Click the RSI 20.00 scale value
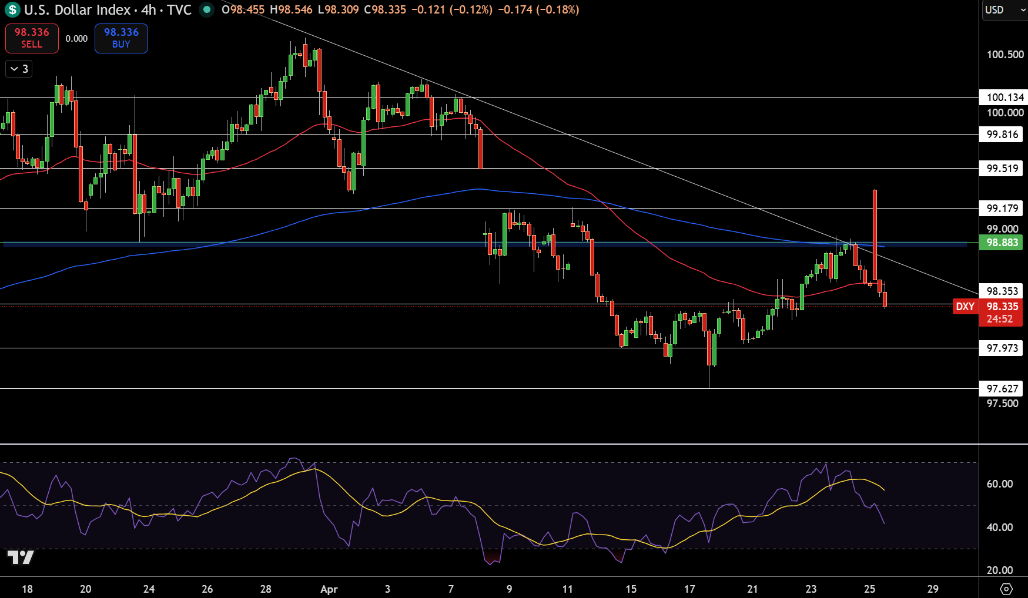 tap(1000, 570)
